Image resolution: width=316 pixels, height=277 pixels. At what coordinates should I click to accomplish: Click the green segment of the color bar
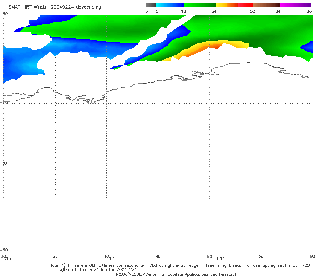click(x=200, y=5)
